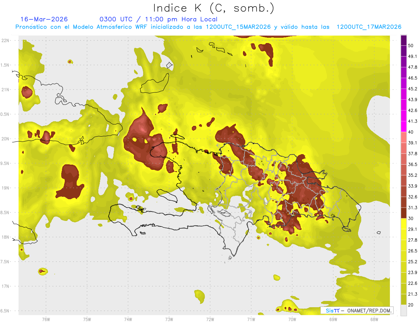Click the '29.1' value on the color scale
This screenshot has width=420, height=324.
click(x=413, y=229)
